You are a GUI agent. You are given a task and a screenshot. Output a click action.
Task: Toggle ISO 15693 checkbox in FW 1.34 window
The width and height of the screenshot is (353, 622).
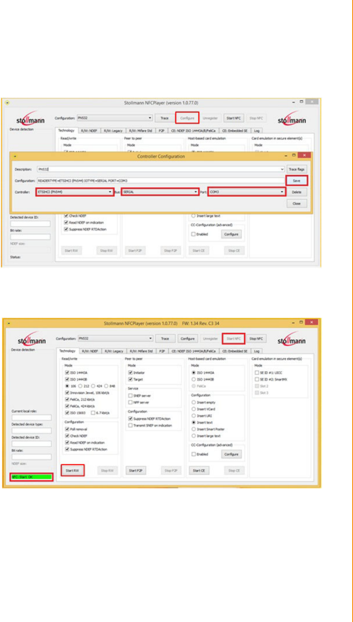67,413
